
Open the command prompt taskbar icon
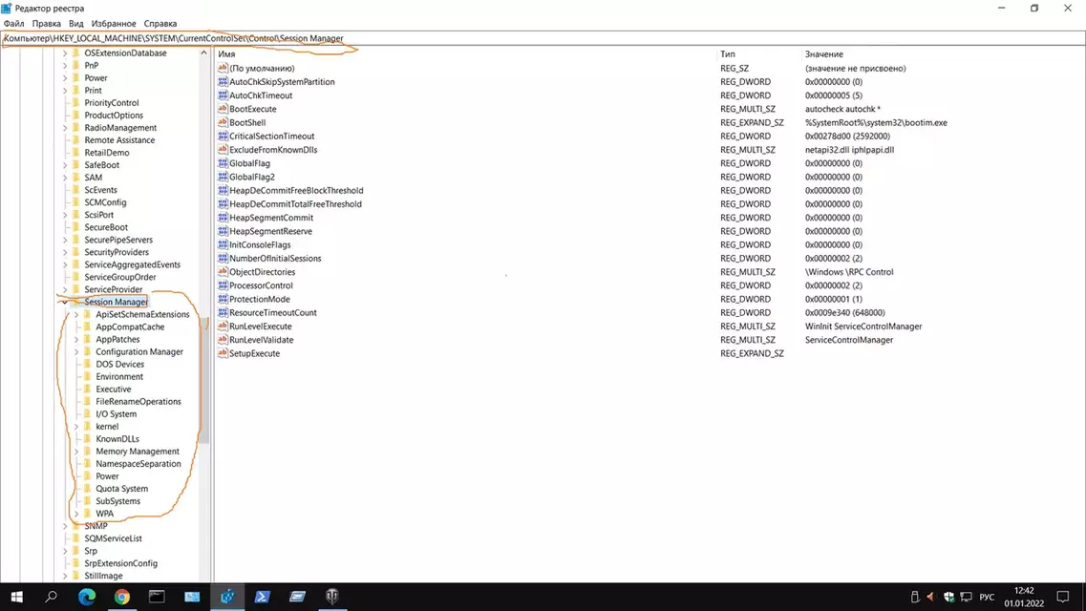point(157,597)
